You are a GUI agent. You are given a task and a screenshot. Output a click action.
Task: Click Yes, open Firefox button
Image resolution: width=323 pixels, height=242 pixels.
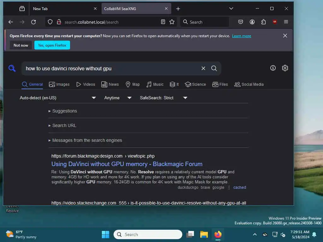pos(52,45)
